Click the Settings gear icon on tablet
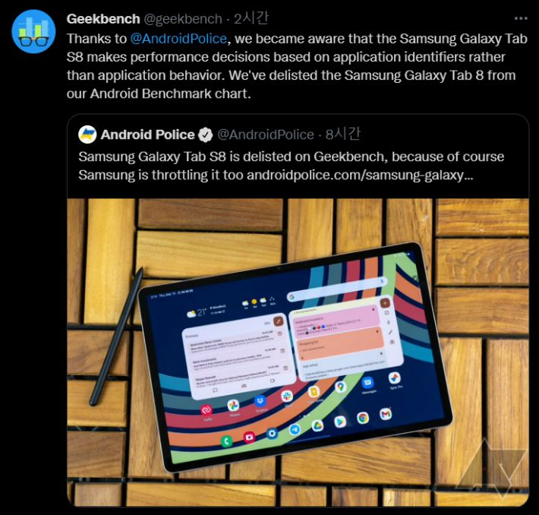Viewport: 539px width, 515px height. point(272,433)
